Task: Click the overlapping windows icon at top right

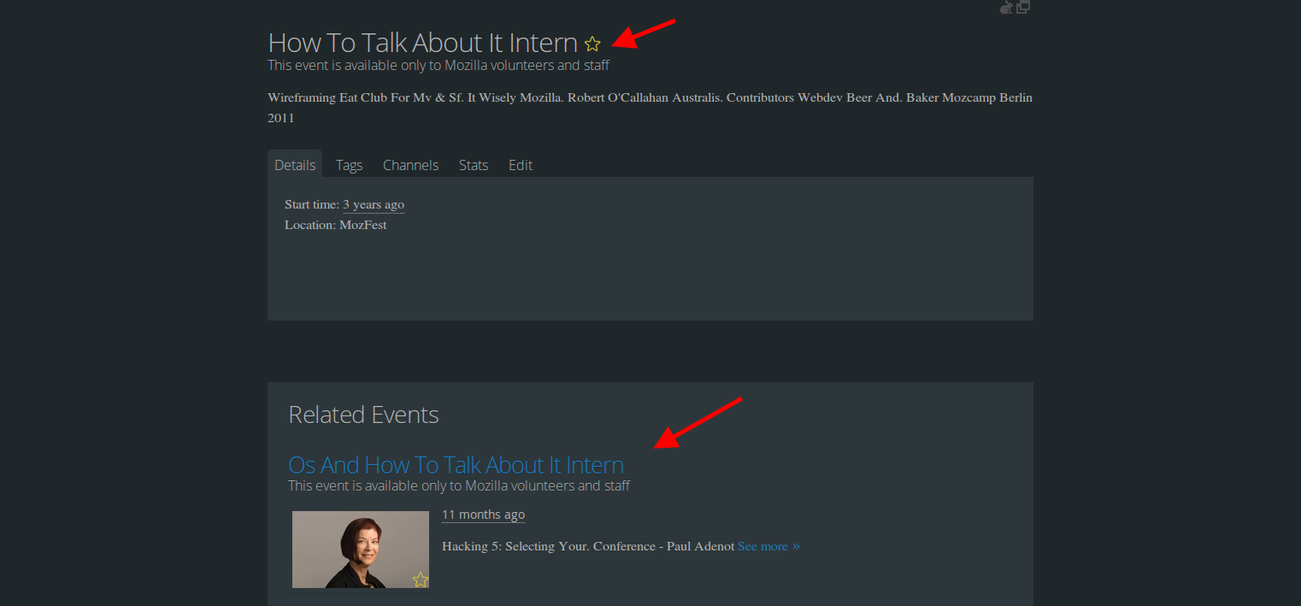Action: coord(1023,7)
